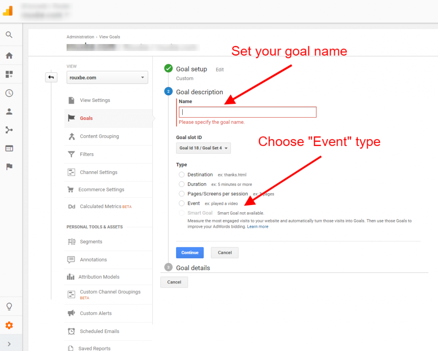This screenshot has width=438, height=351.
Task: Click the Annotations speech bubble icon
Action: click(x=71, y=260)
